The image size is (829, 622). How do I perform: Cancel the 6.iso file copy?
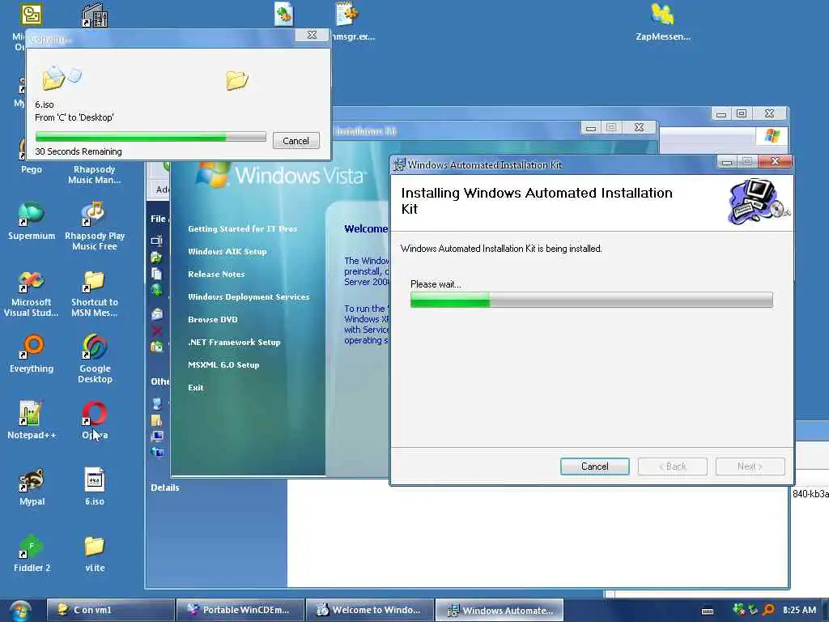click(x=296, y=141)
